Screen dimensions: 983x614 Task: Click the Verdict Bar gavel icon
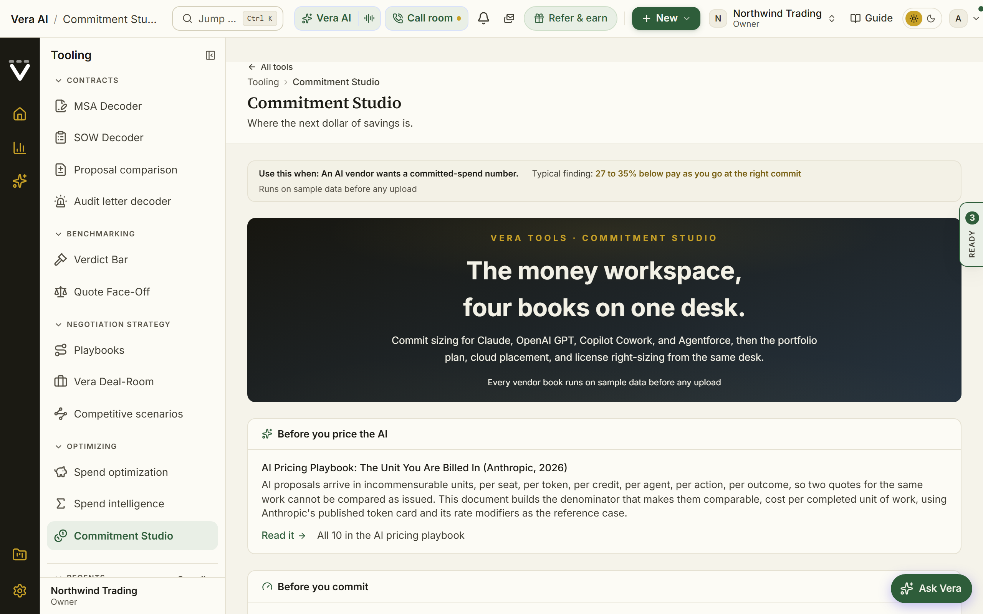61,259
